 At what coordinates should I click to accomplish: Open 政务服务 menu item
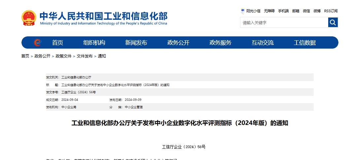click(x=221, y=43)
